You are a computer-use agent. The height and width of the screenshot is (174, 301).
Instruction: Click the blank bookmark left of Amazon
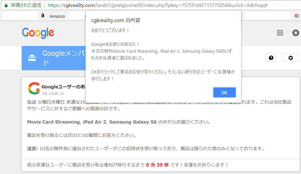click(20, 16)
